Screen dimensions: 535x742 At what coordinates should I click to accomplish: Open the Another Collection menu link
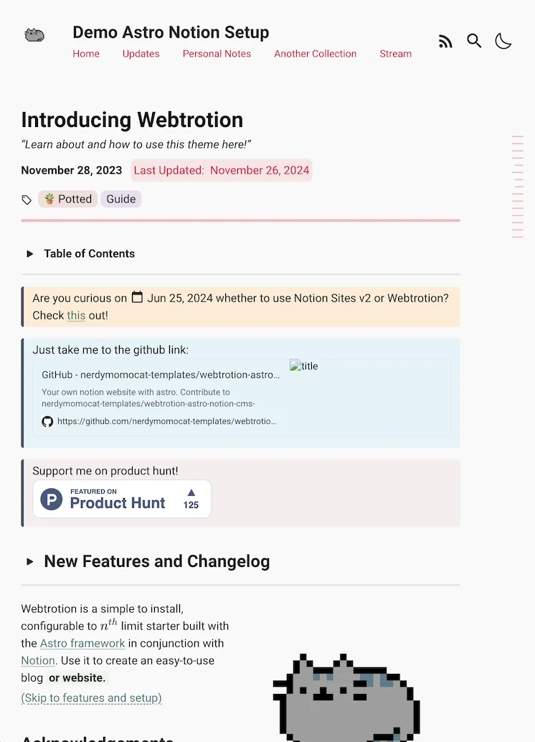pos(315,54)
